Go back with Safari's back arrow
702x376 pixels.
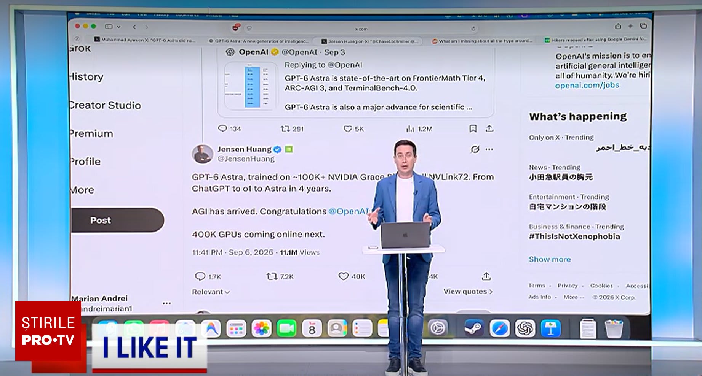tap(134, 27)
